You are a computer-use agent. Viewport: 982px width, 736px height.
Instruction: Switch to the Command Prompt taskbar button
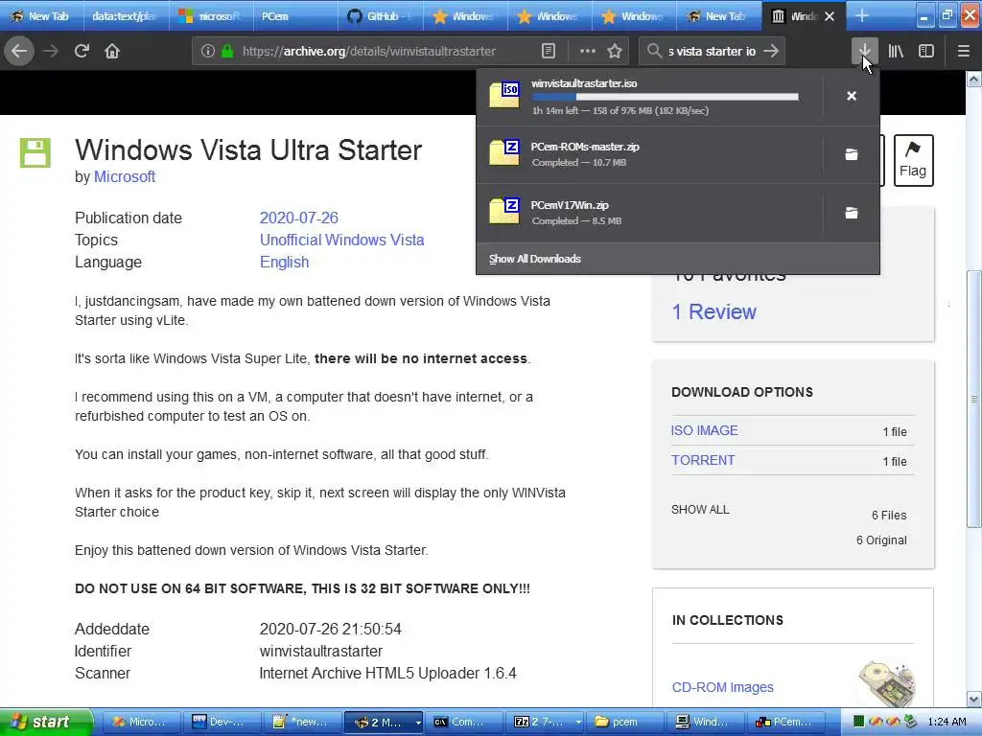[x=464, y=722]
